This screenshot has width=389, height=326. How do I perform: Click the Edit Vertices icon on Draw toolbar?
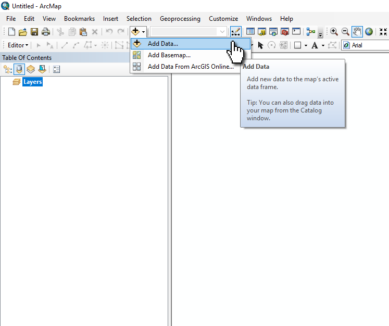pyautogui.click(x=332, y=45)
